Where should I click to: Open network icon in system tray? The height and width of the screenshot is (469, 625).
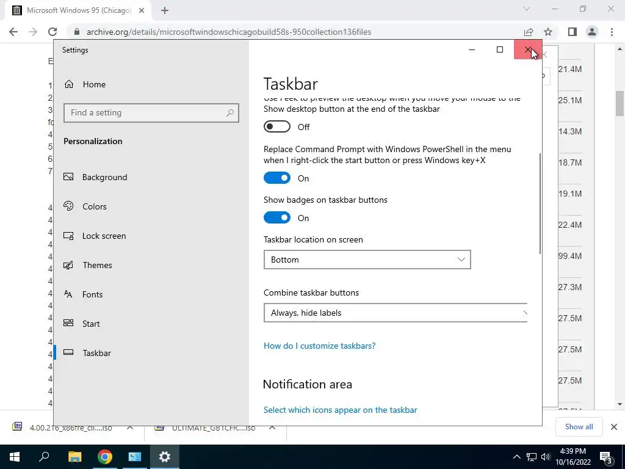pyautogui.click(x=532, y=457)
